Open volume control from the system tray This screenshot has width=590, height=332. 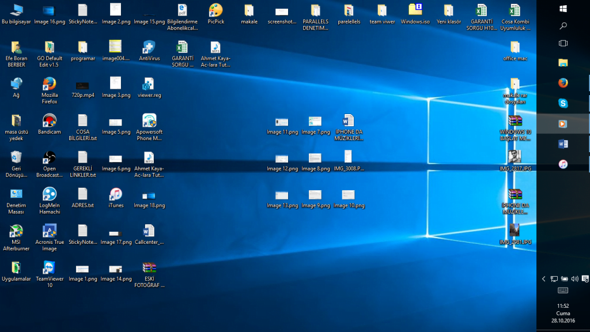tap(574, 279)
